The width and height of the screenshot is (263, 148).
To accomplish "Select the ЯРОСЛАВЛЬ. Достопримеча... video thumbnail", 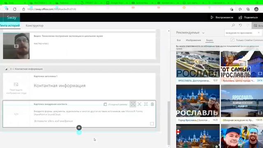I will pyautogui.click(x=198, y=64).
